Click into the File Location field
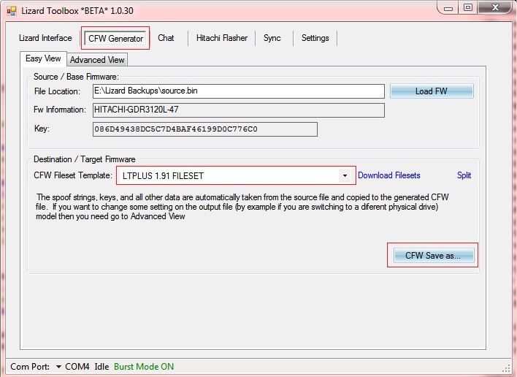 pyautogui.click(x=238, y=91)
